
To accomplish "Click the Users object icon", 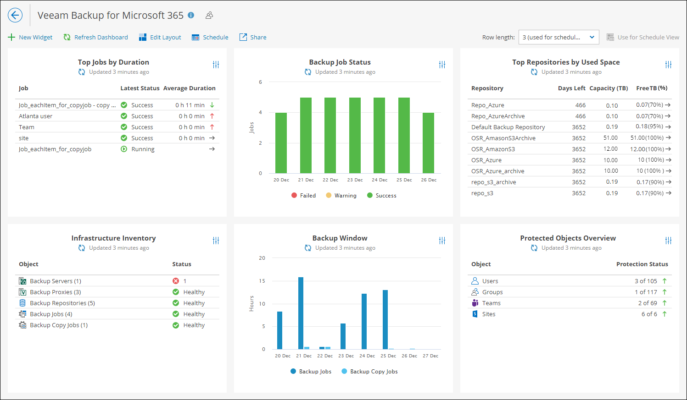I will pos(475,281).
